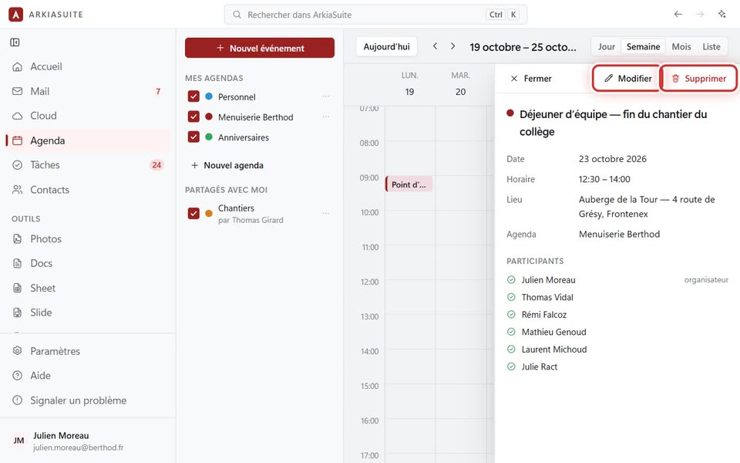The width and height of the screenshot is (740, 463).
Task: Launch the Photos tool
Action: pyautogui.click(x=88, y=238)
